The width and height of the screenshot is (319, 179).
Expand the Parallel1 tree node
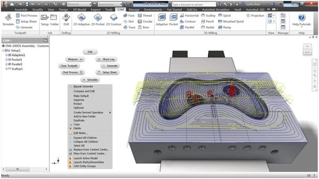(x=6, y=64)
